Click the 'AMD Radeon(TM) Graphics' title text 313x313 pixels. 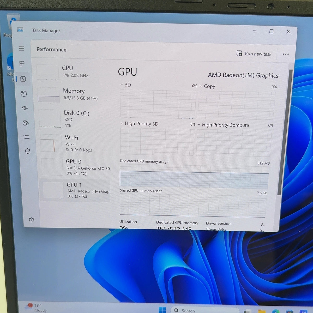point(243,75)
